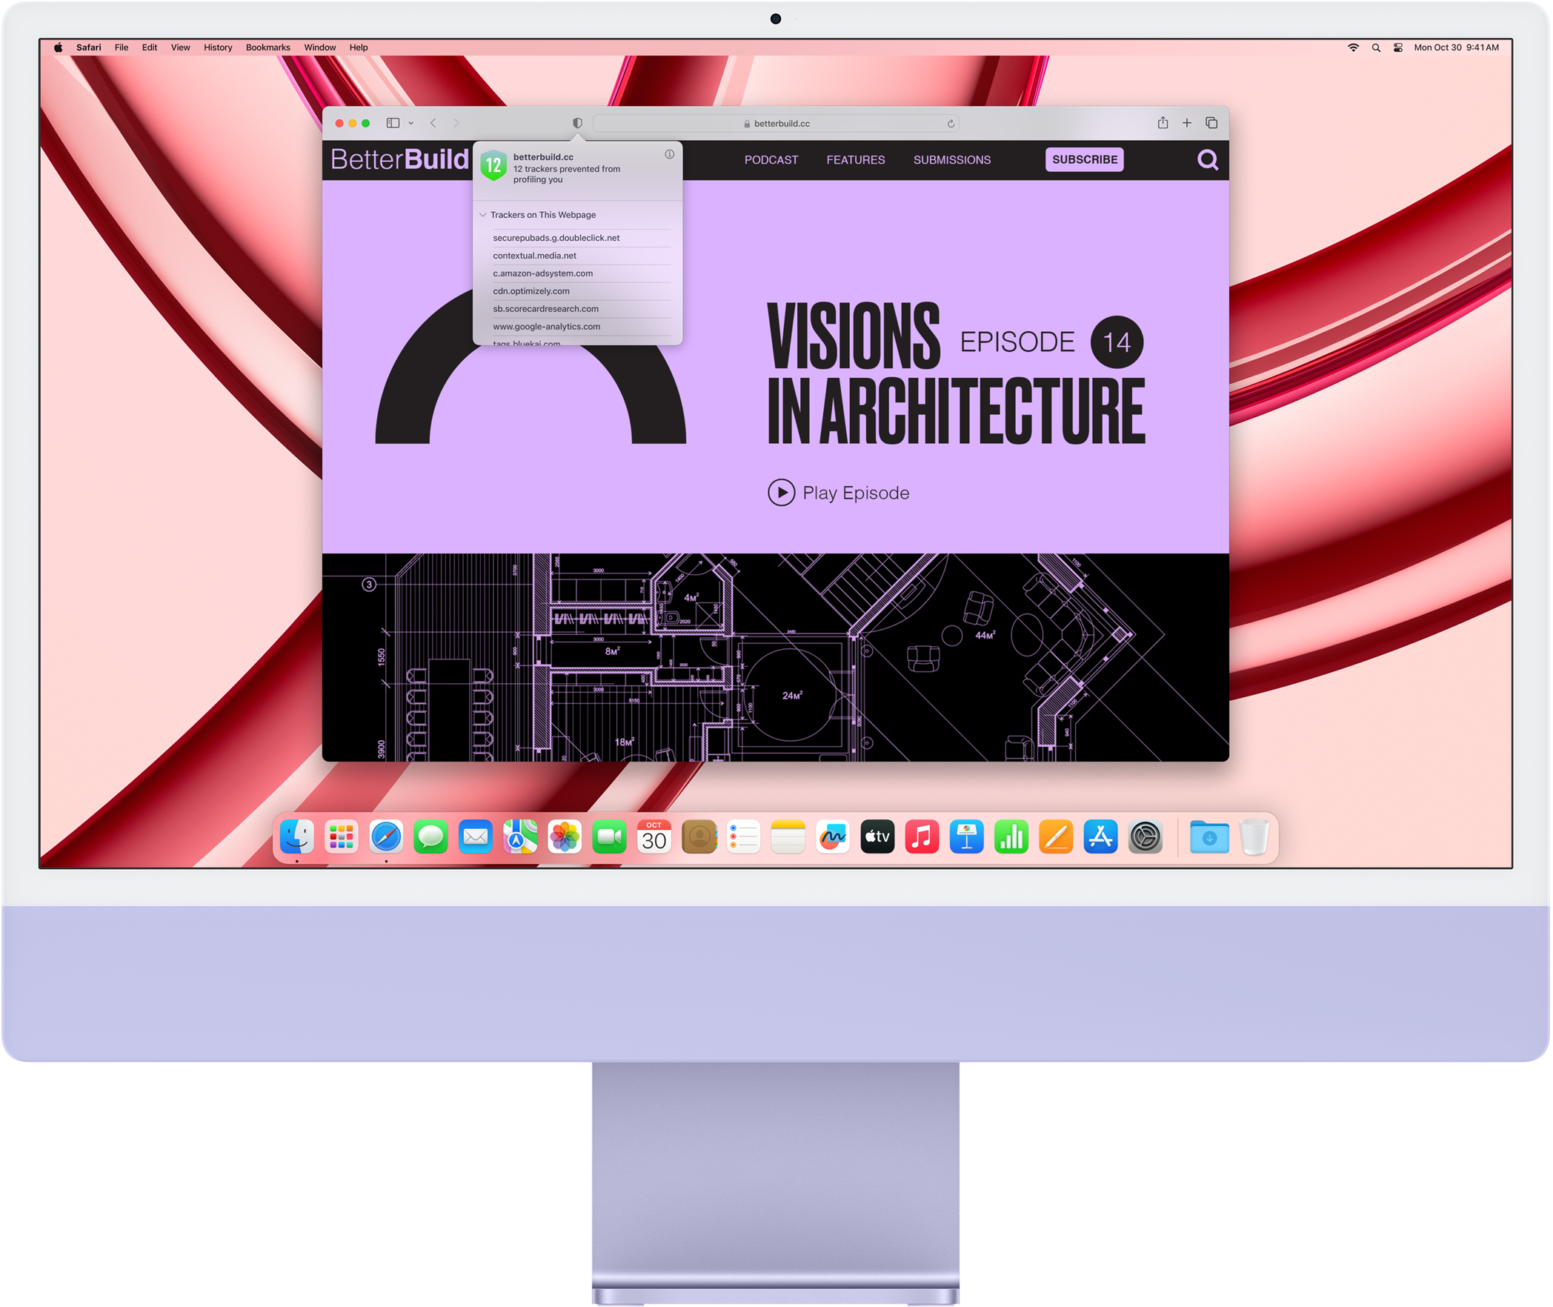
Task: Open Music from the Dock
Action: (922, 837)
